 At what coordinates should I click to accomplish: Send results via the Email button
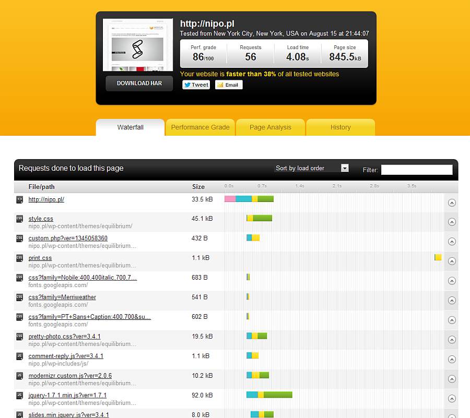tap(228, 85)
